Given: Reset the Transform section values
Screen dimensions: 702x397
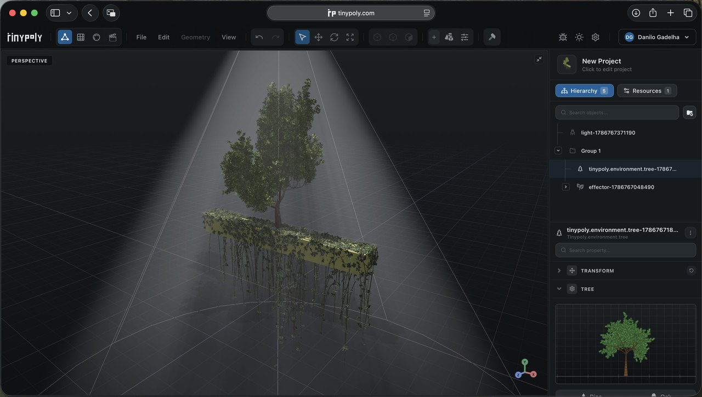Looking at the screenshot, I should point(691,271).
